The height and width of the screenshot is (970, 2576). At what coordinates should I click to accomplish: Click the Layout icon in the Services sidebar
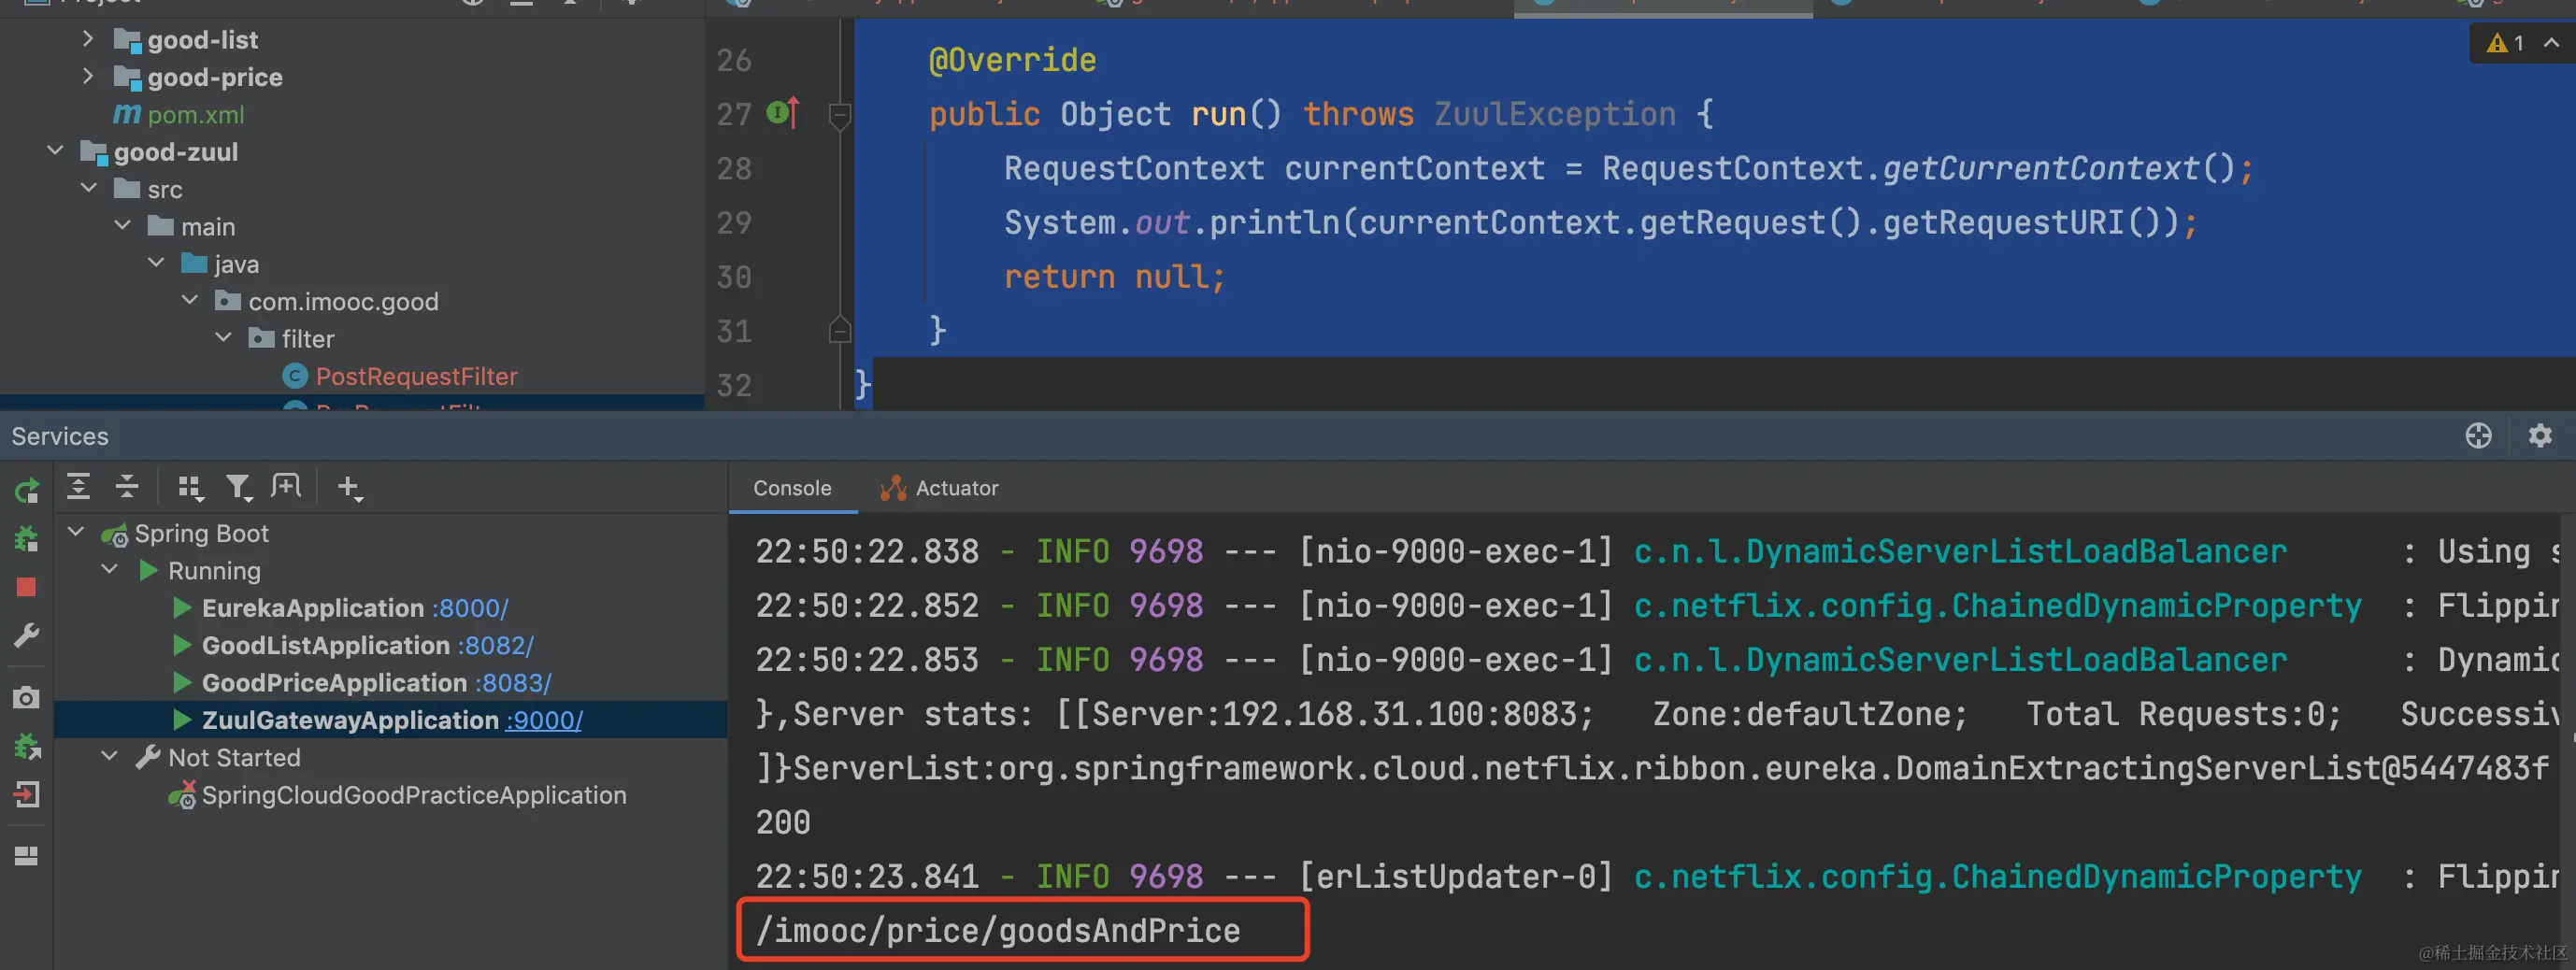[27, 856]
